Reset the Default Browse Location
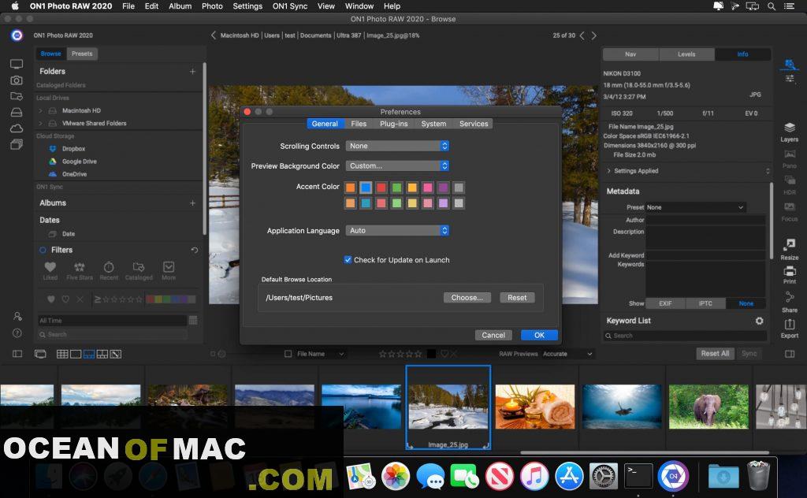Screen dimensions: 807x498 (x=517, y=297)
